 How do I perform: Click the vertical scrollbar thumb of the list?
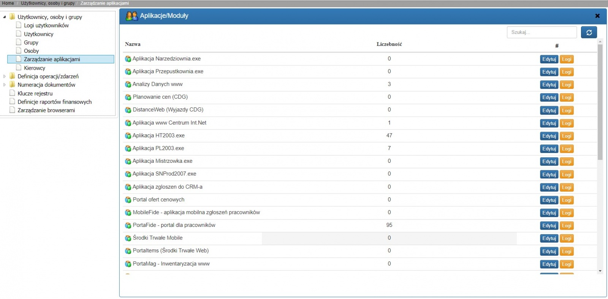pyautogui.click(x=600, y=102)
